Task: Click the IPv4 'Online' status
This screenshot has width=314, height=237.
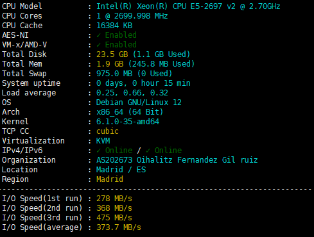Action: [119, 151]
